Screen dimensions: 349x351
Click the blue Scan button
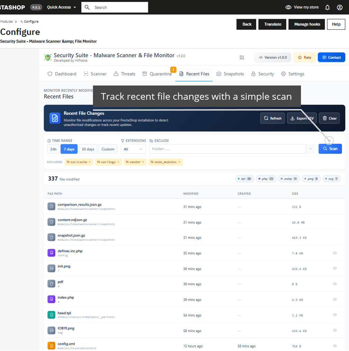tap(330, 148)
